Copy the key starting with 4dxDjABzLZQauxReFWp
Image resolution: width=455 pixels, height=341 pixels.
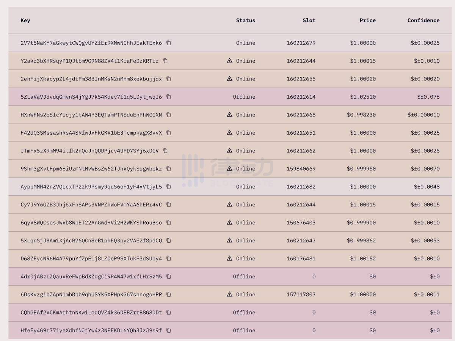click(x=169, y=277)
